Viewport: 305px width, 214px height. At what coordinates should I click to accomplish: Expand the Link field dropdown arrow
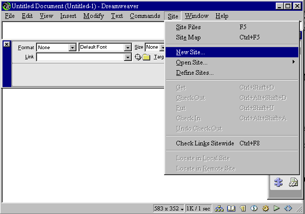click(128, 57)
